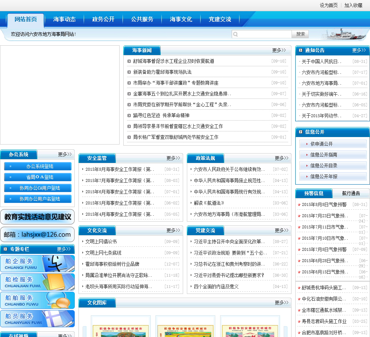Open the 文明上网倡议书 article
This screenshot has width=370, height=337.
pos(101,242)
